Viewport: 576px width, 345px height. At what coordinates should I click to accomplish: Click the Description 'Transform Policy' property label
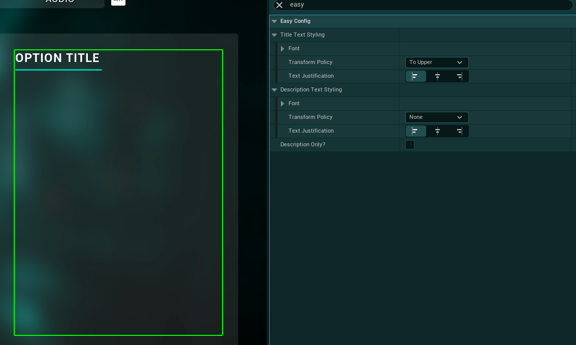point(310,117)
